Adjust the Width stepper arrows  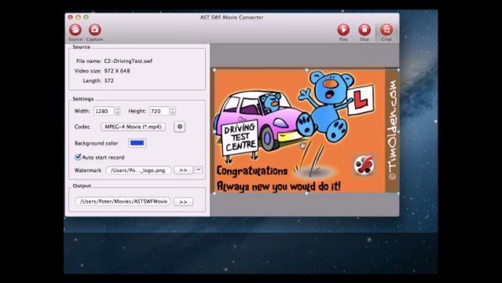point(118,111)
